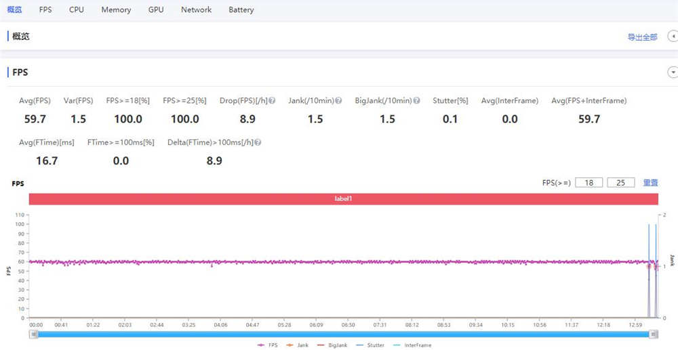Toggle the Jank series in legend
This screenshot has width=678, height=350.
coord(297,345)
